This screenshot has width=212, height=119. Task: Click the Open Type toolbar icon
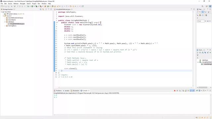(52, 6)
